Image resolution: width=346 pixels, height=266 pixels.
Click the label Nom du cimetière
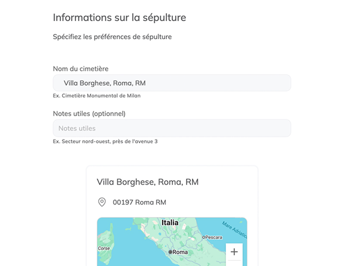pos(80,68)
